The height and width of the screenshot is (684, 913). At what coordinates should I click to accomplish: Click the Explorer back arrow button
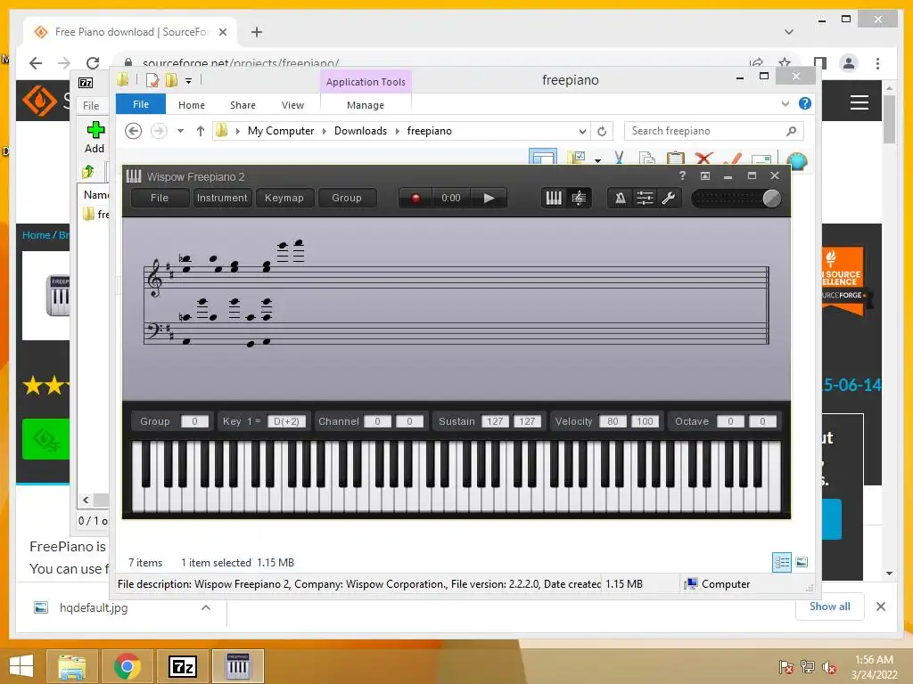click(134, 131)
